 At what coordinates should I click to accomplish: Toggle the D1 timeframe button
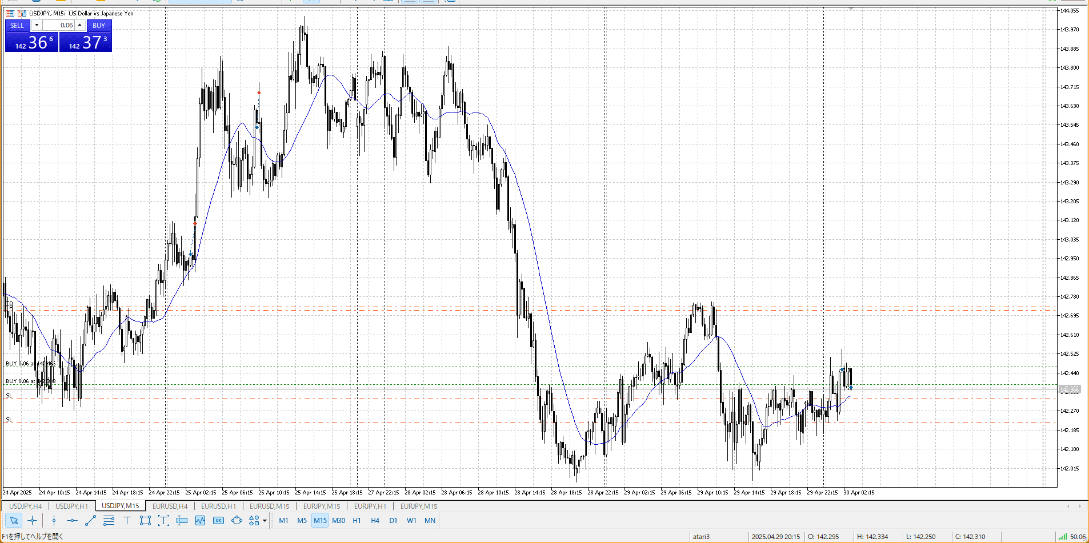[393, 520]
